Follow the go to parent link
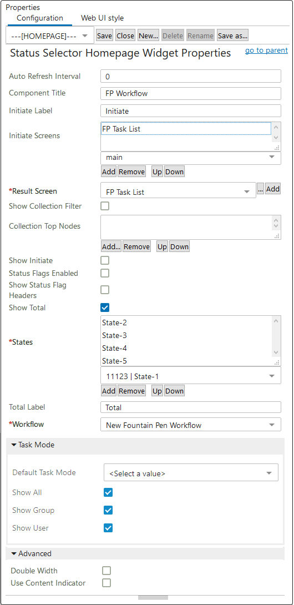The width and height of the screenshot is (294, 605). point(266,50)
